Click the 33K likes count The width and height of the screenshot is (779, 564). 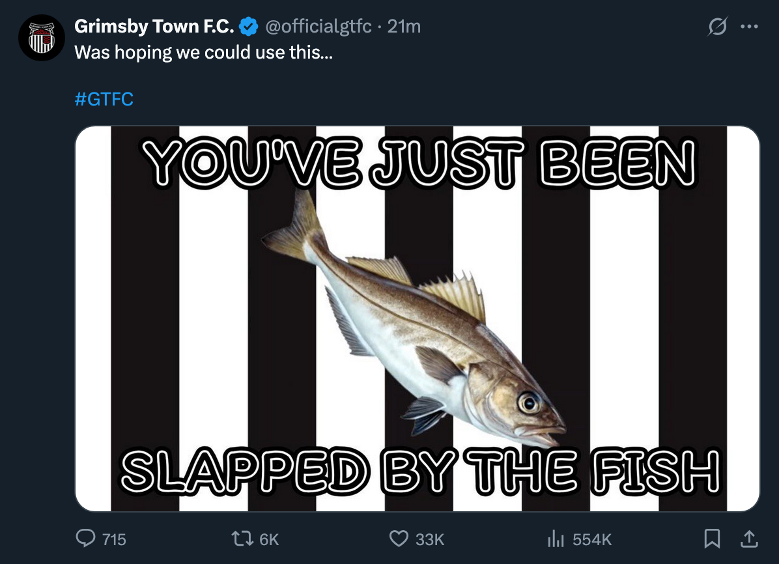point(429,539)
